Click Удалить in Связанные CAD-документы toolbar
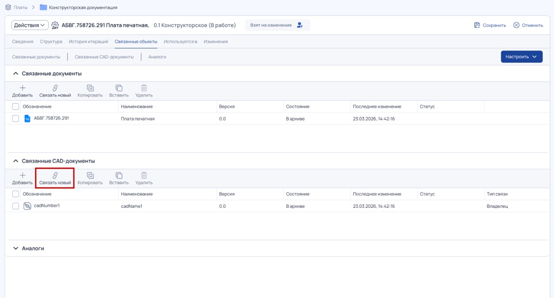This screenshot has width=554, height=298. pyautogui.click(x=144, y=179)
